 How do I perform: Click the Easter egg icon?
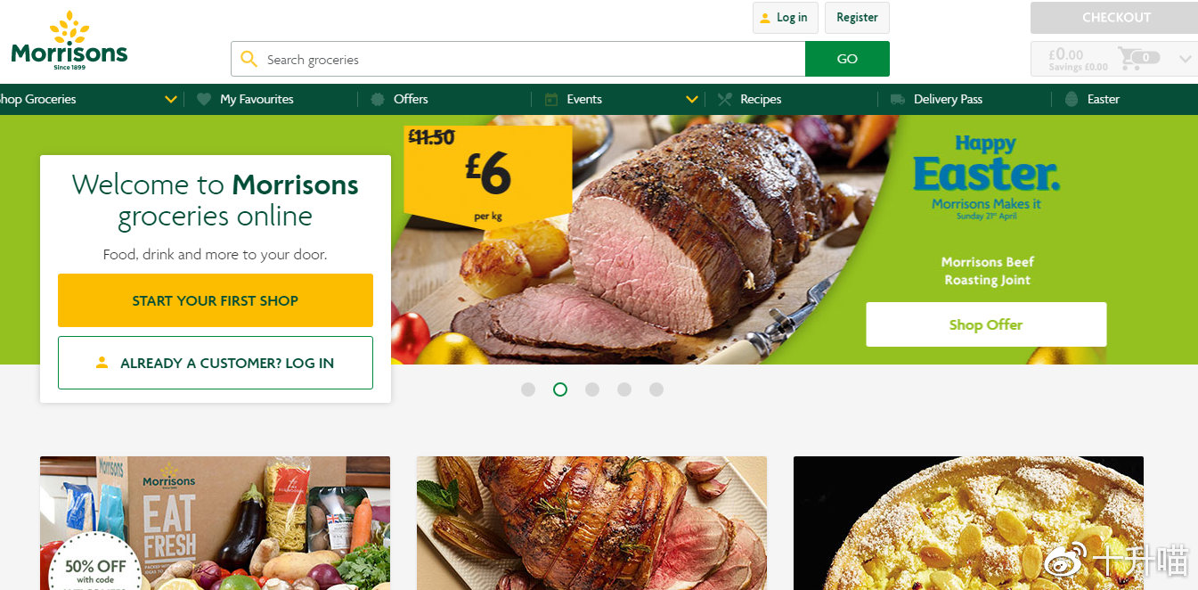point(1072,99)
